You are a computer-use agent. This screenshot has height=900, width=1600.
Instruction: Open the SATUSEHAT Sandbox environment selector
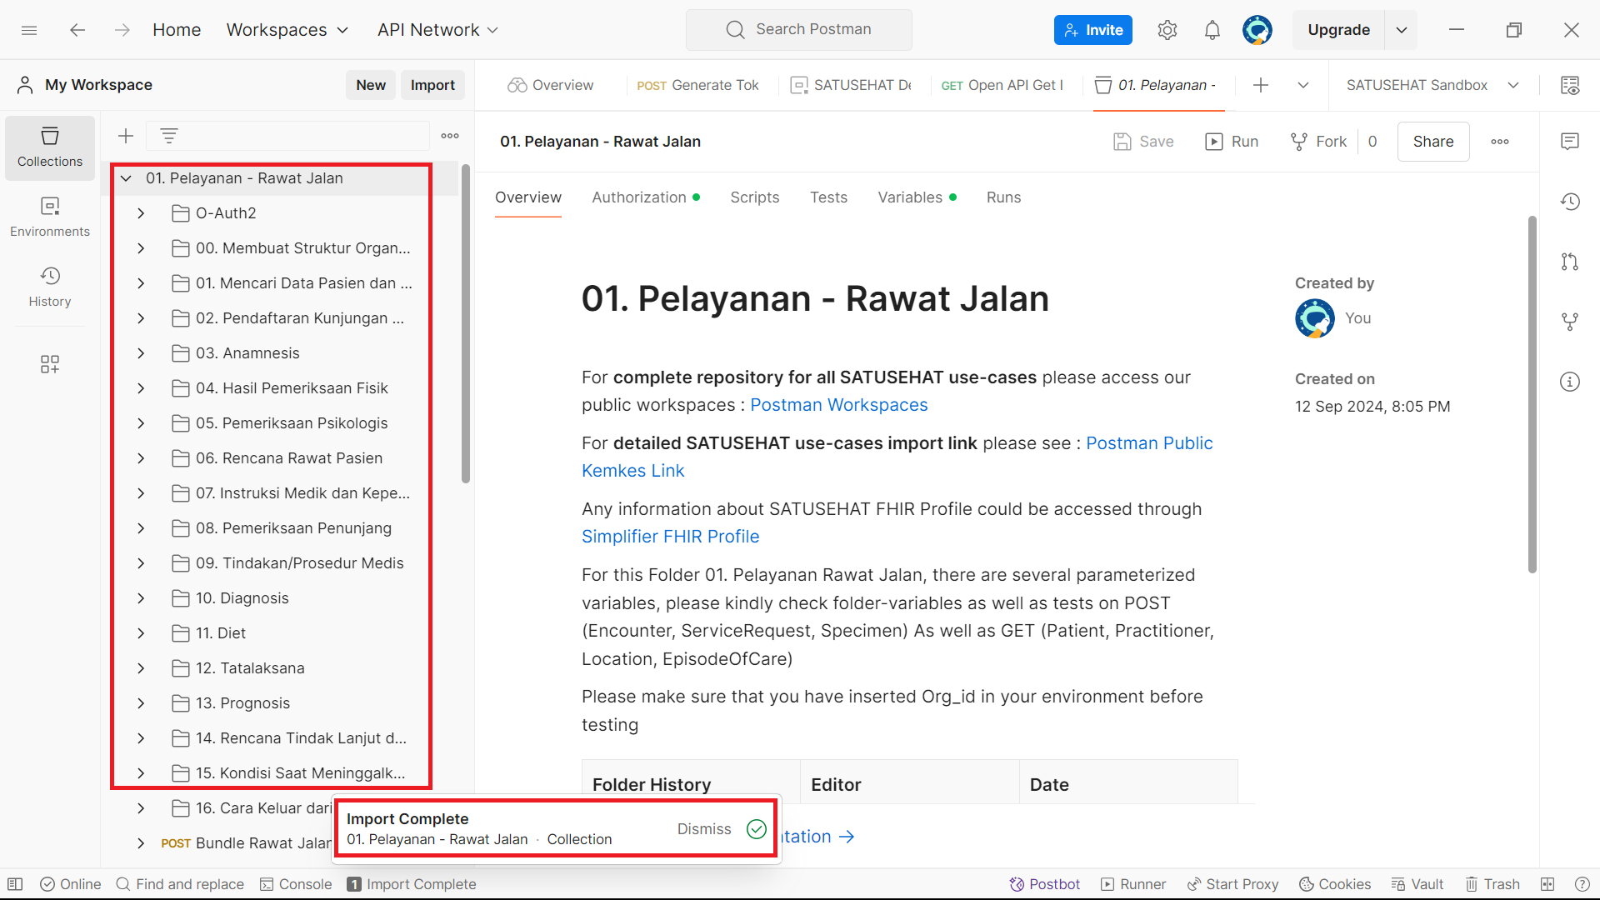click(x=1432, y=85)
